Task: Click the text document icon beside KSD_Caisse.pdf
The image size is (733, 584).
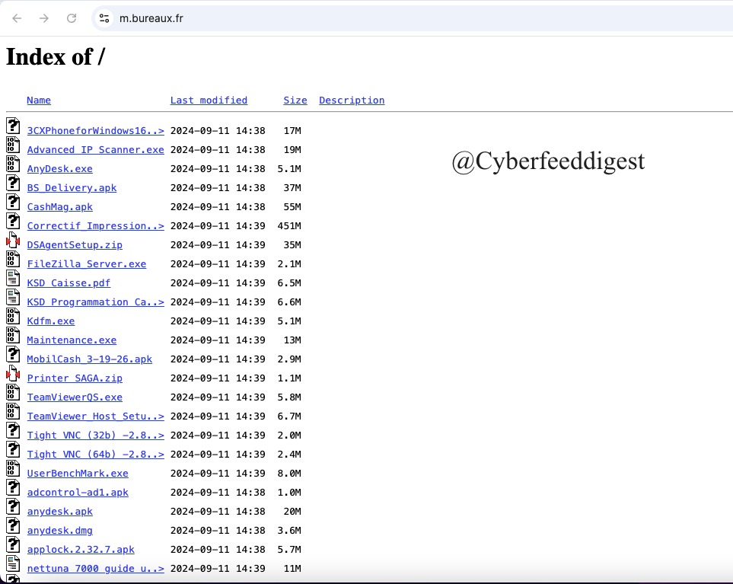Action: click(13, 278)
